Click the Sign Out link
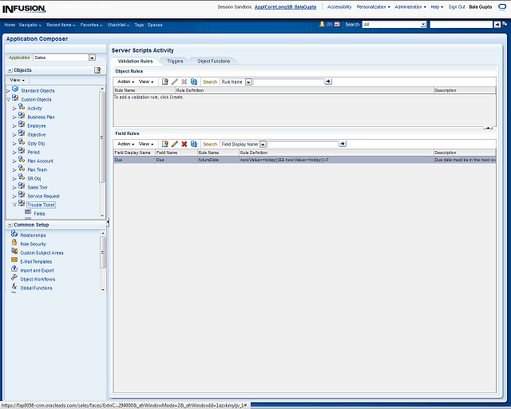Screen dimensions: 511x409 point(457,6)
